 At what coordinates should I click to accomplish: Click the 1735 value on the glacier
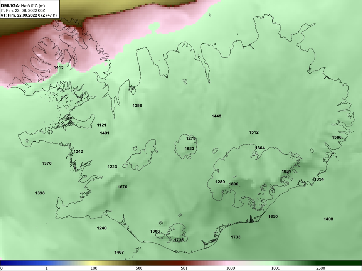(179, 240)
